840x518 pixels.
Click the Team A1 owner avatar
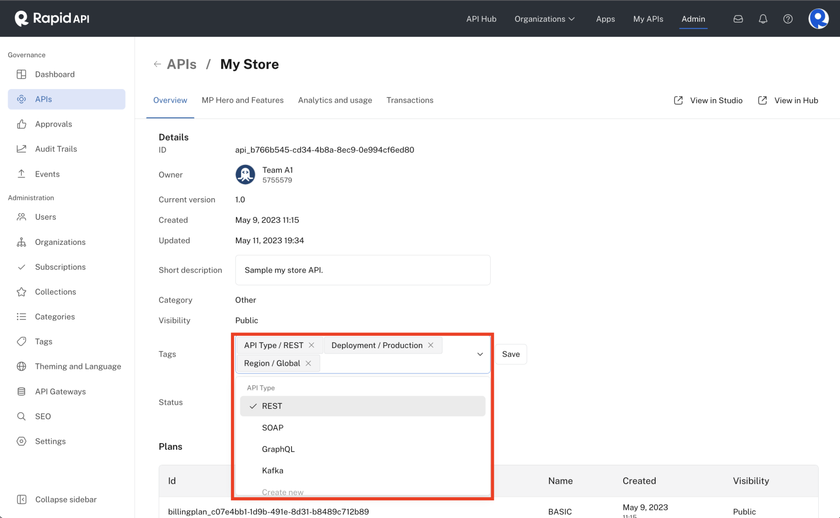point(246,175)
